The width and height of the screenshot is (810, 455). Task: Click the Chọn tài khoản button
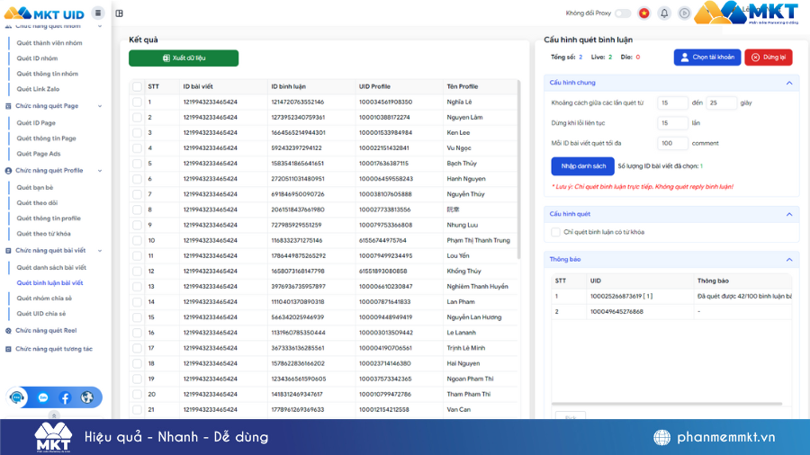707,58
